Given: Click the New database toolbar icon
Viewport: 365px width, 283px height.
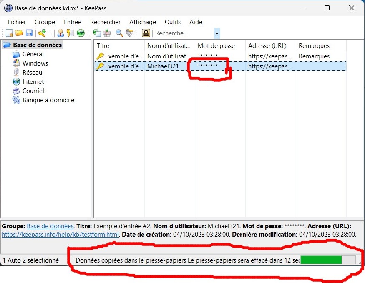Looking at the screenshot, I should [9, 33].
